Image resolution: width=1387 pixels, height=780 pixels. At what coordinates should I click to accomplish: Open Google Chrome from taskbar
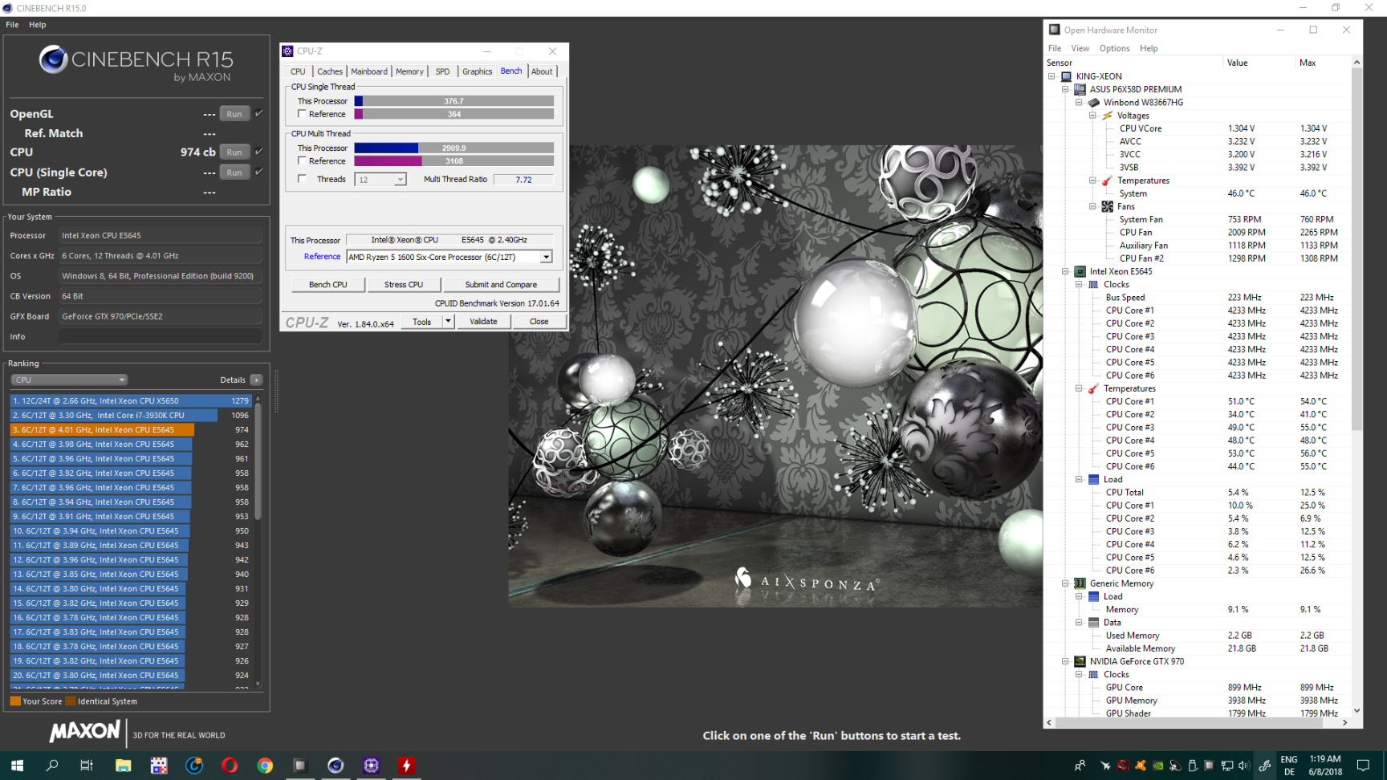(265, 766)
